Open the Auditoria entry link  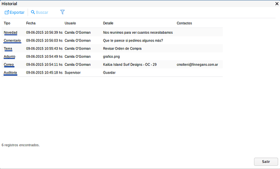[10, 72]
